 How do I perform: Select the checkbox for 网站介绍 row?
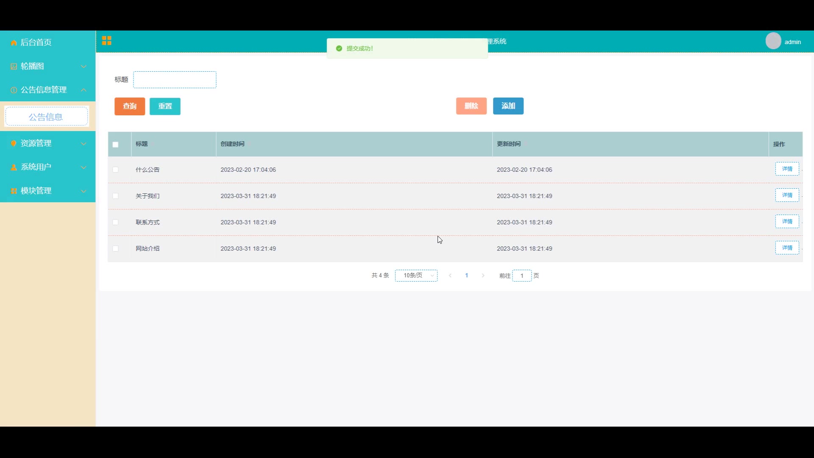(115, 249)
